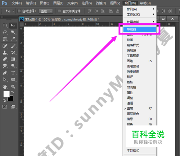180x156 pixels.
Task: Change the screen mode
Action: coord(13,107)
